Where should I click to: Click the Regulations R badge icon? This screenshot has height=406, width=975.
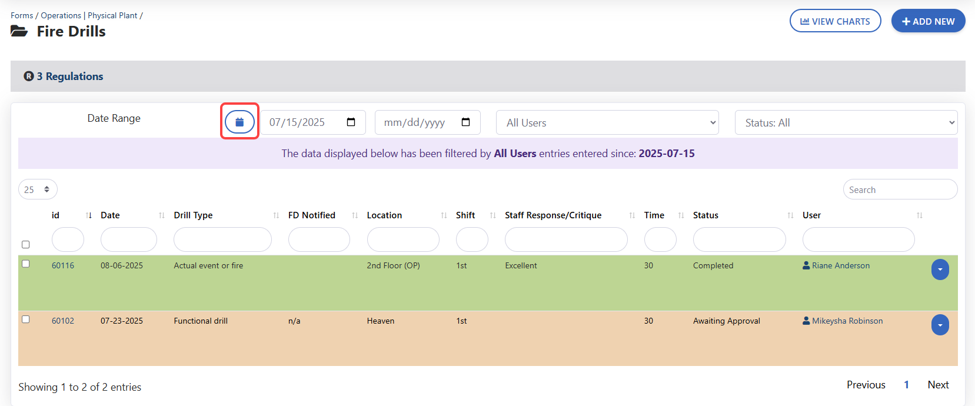coord(28,76)
